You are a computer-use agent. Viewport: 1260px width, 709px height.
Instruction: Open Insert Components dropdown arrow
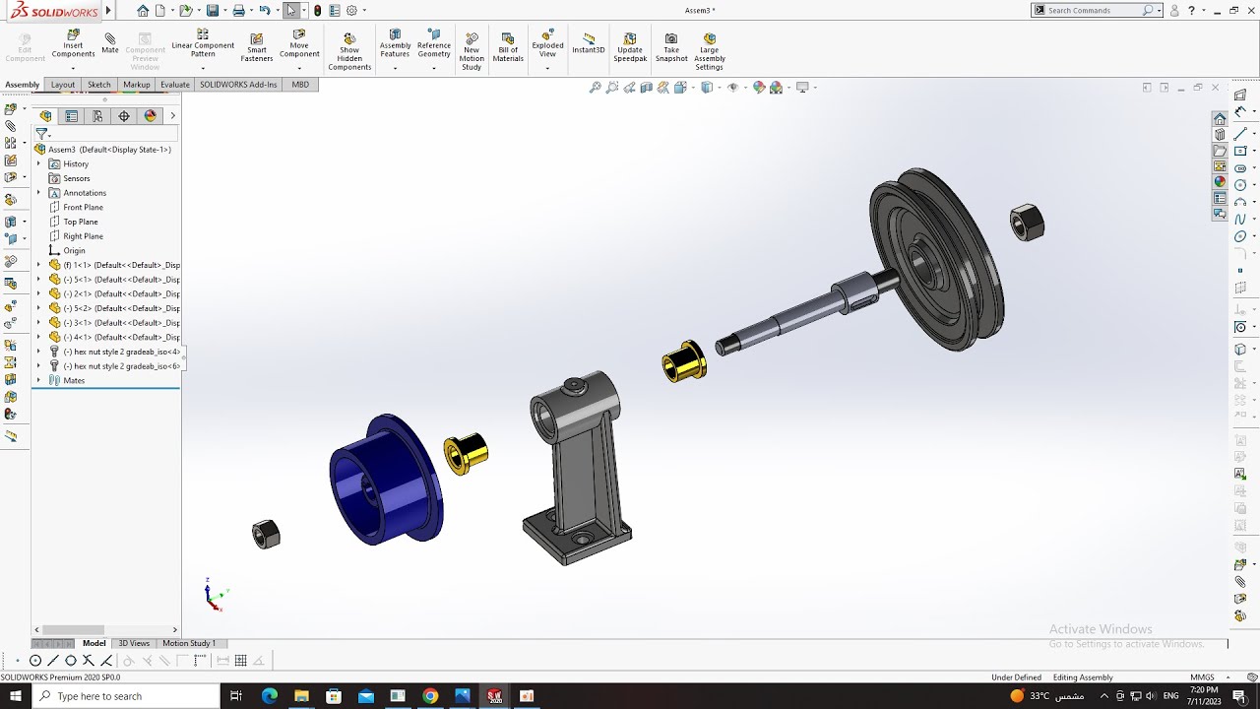click(73, 68)
